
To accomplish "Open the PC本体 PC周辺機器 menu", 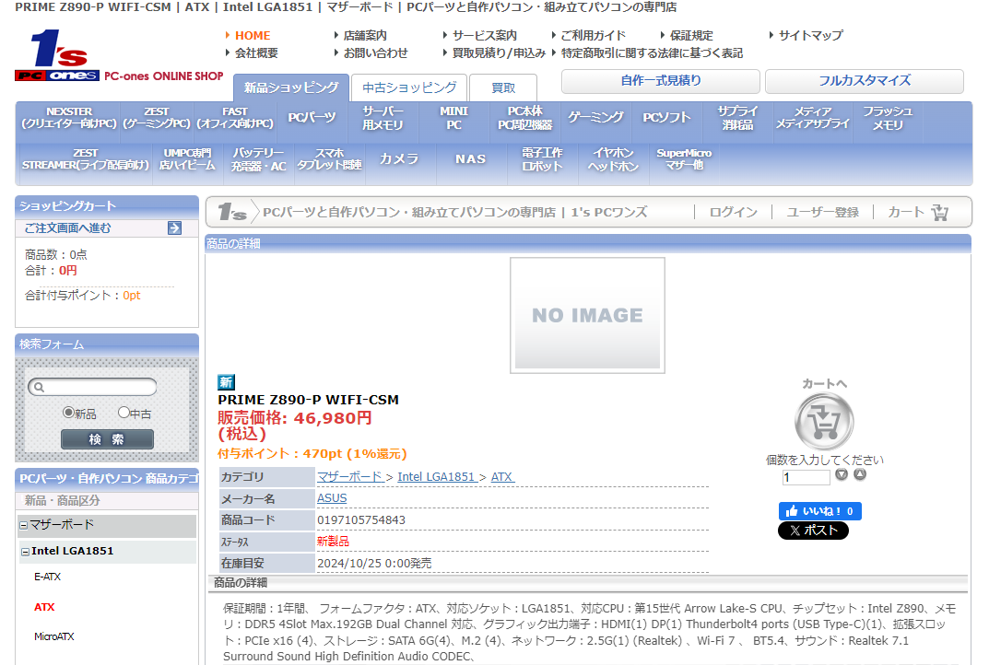I will pos(524,118).
